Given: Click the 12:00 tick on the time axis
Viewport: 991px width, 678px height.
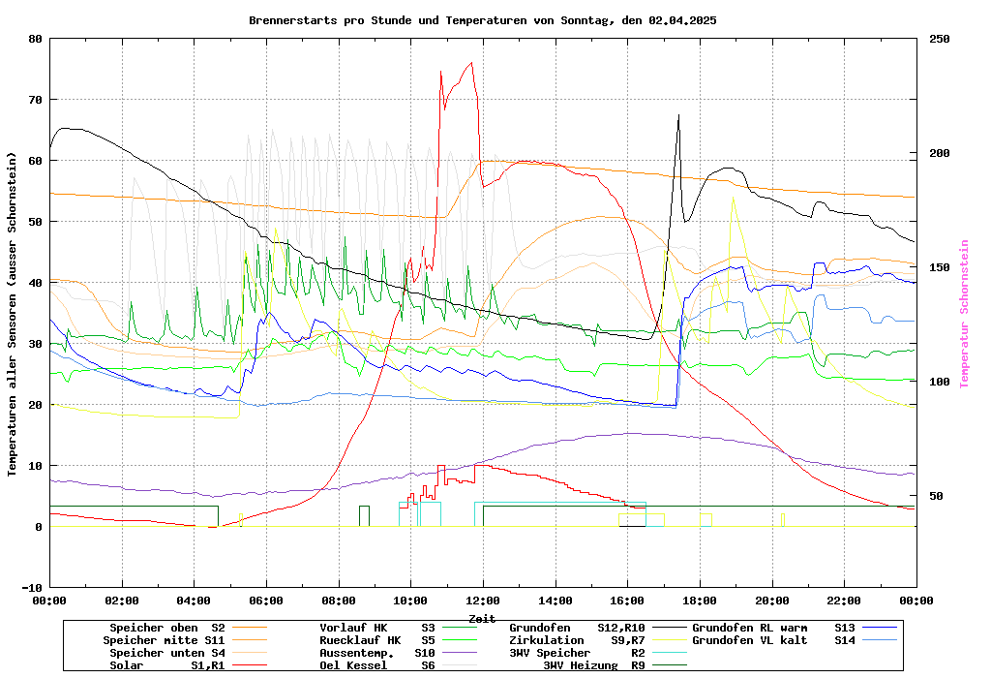Looking at the screenshot, I should (483, 601).
